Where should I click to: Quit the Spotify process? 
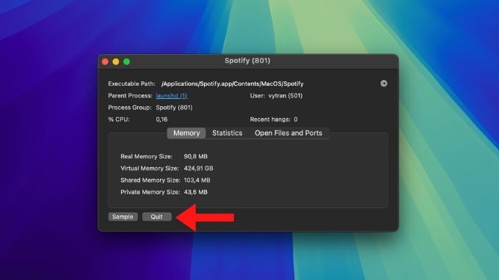157,217
